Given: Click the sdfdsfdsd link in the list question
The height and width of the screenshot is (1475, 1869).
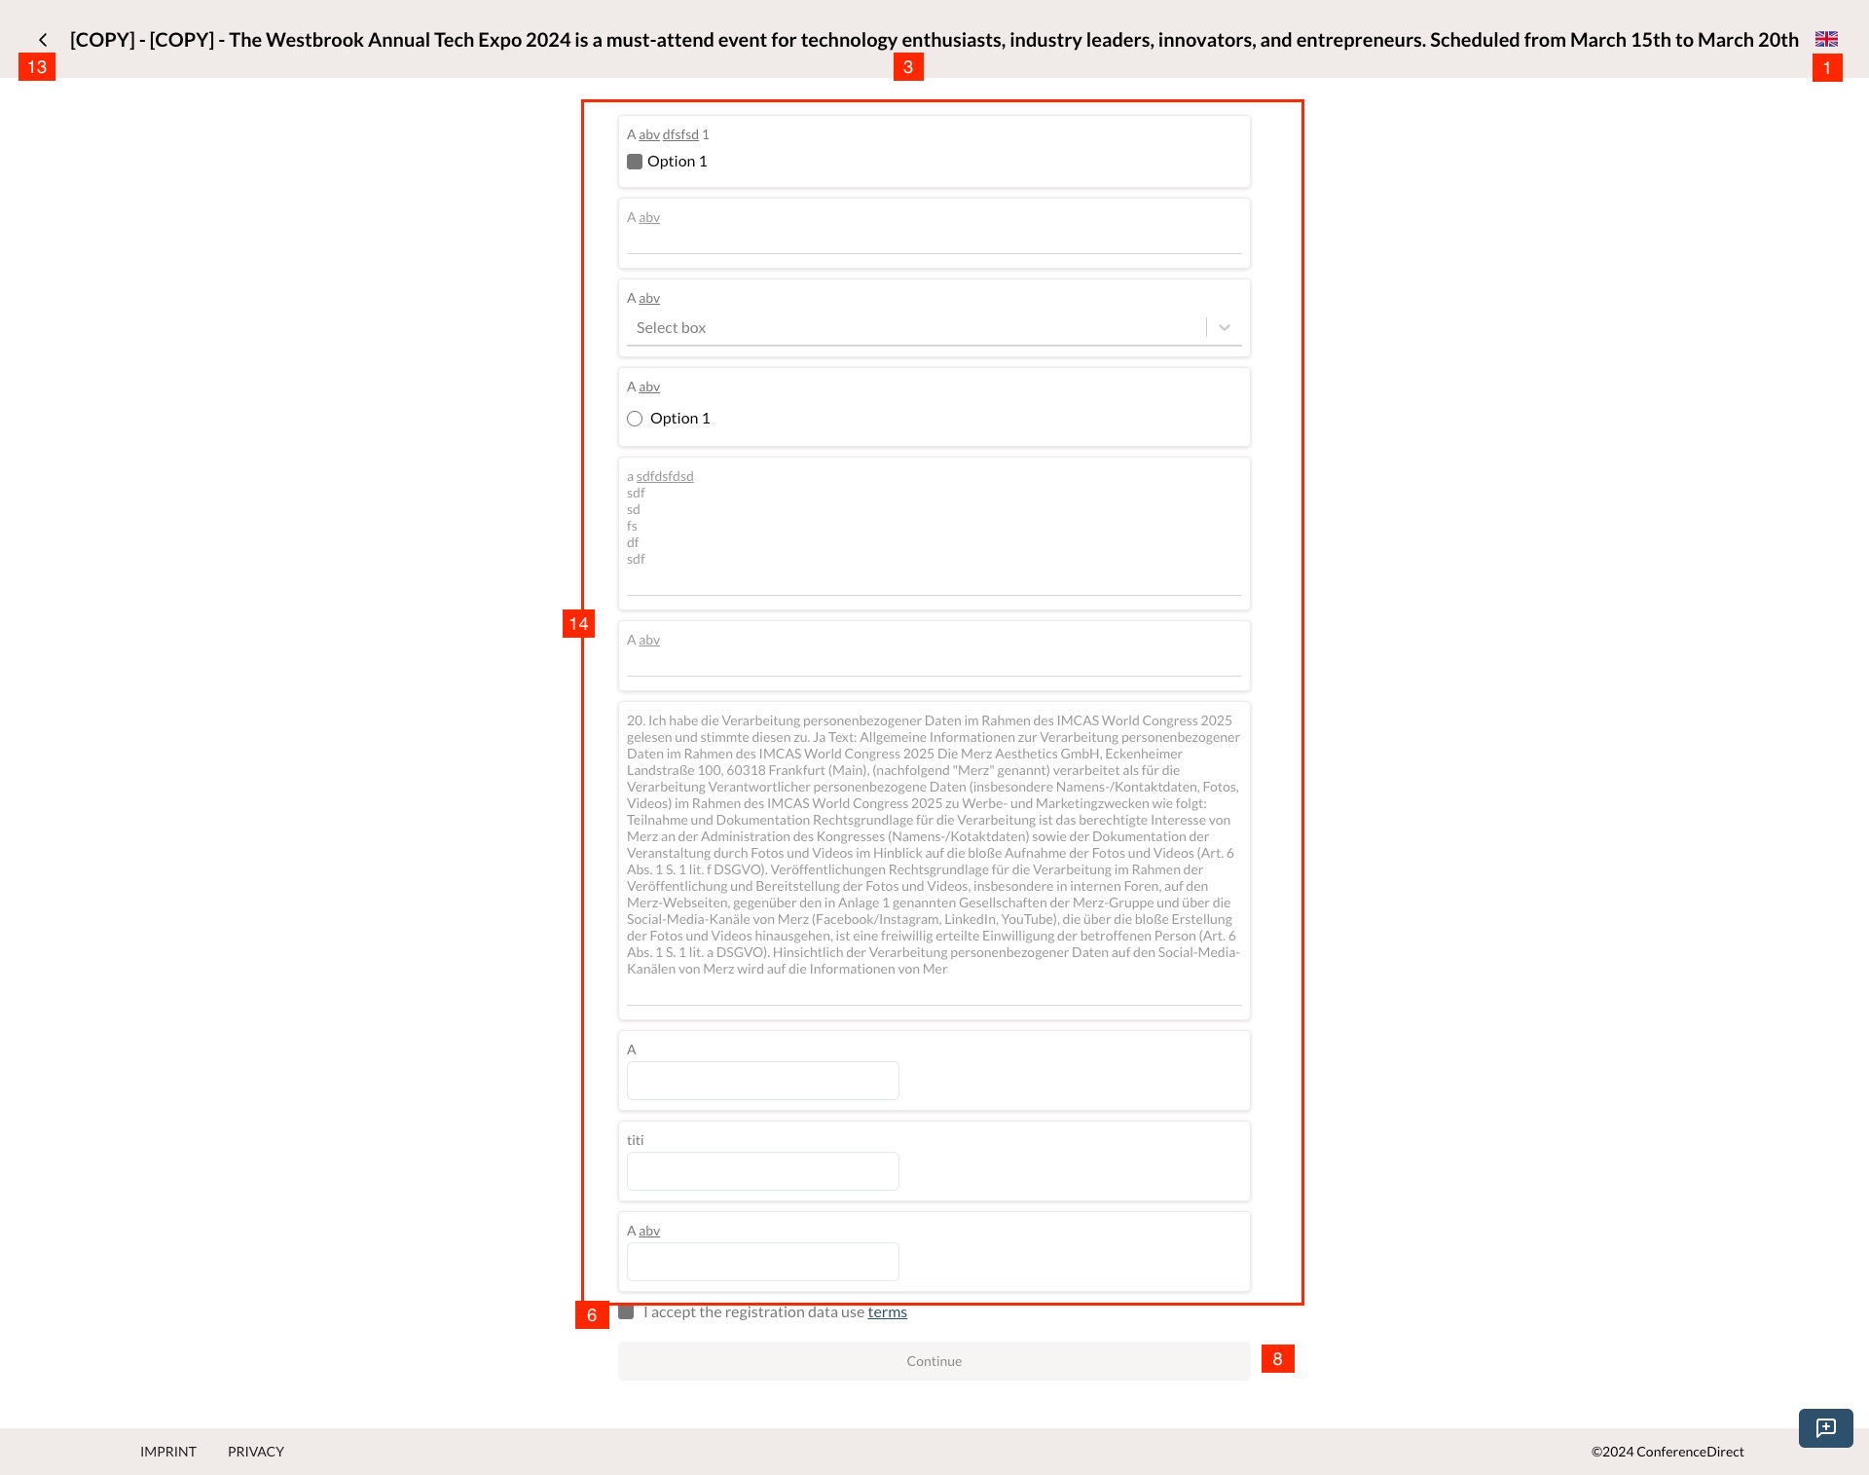Looking at the screenshot, I should [x=665, y=476].
